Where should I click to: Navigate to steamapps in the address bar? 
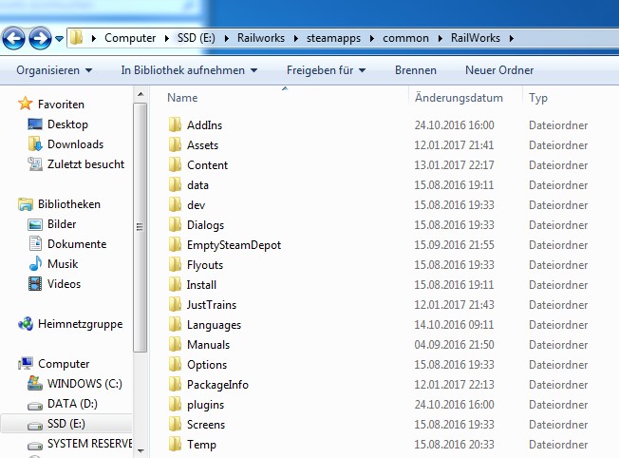point(333,38)
